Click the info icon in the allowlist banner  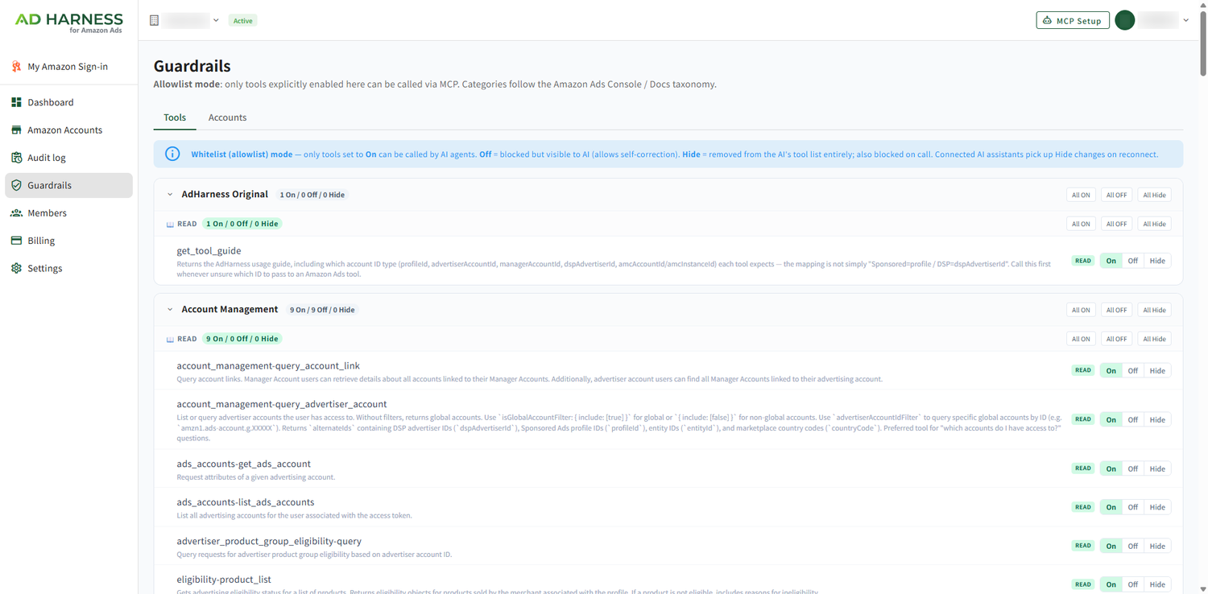click(x=172, y=154)
